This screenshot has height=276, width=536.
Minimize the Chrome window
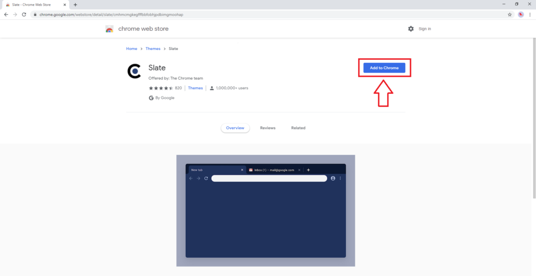pos(504,4)
